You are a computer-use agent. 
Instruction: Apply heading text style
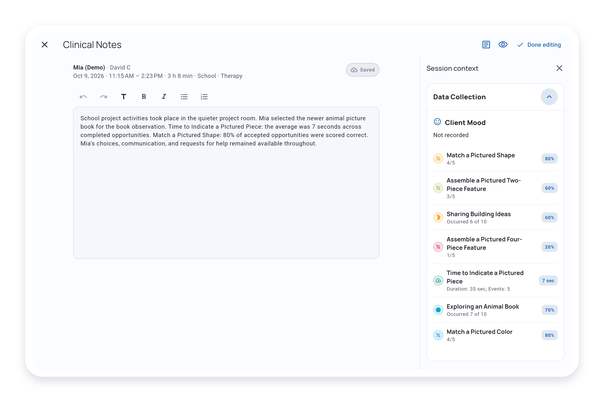124,97
